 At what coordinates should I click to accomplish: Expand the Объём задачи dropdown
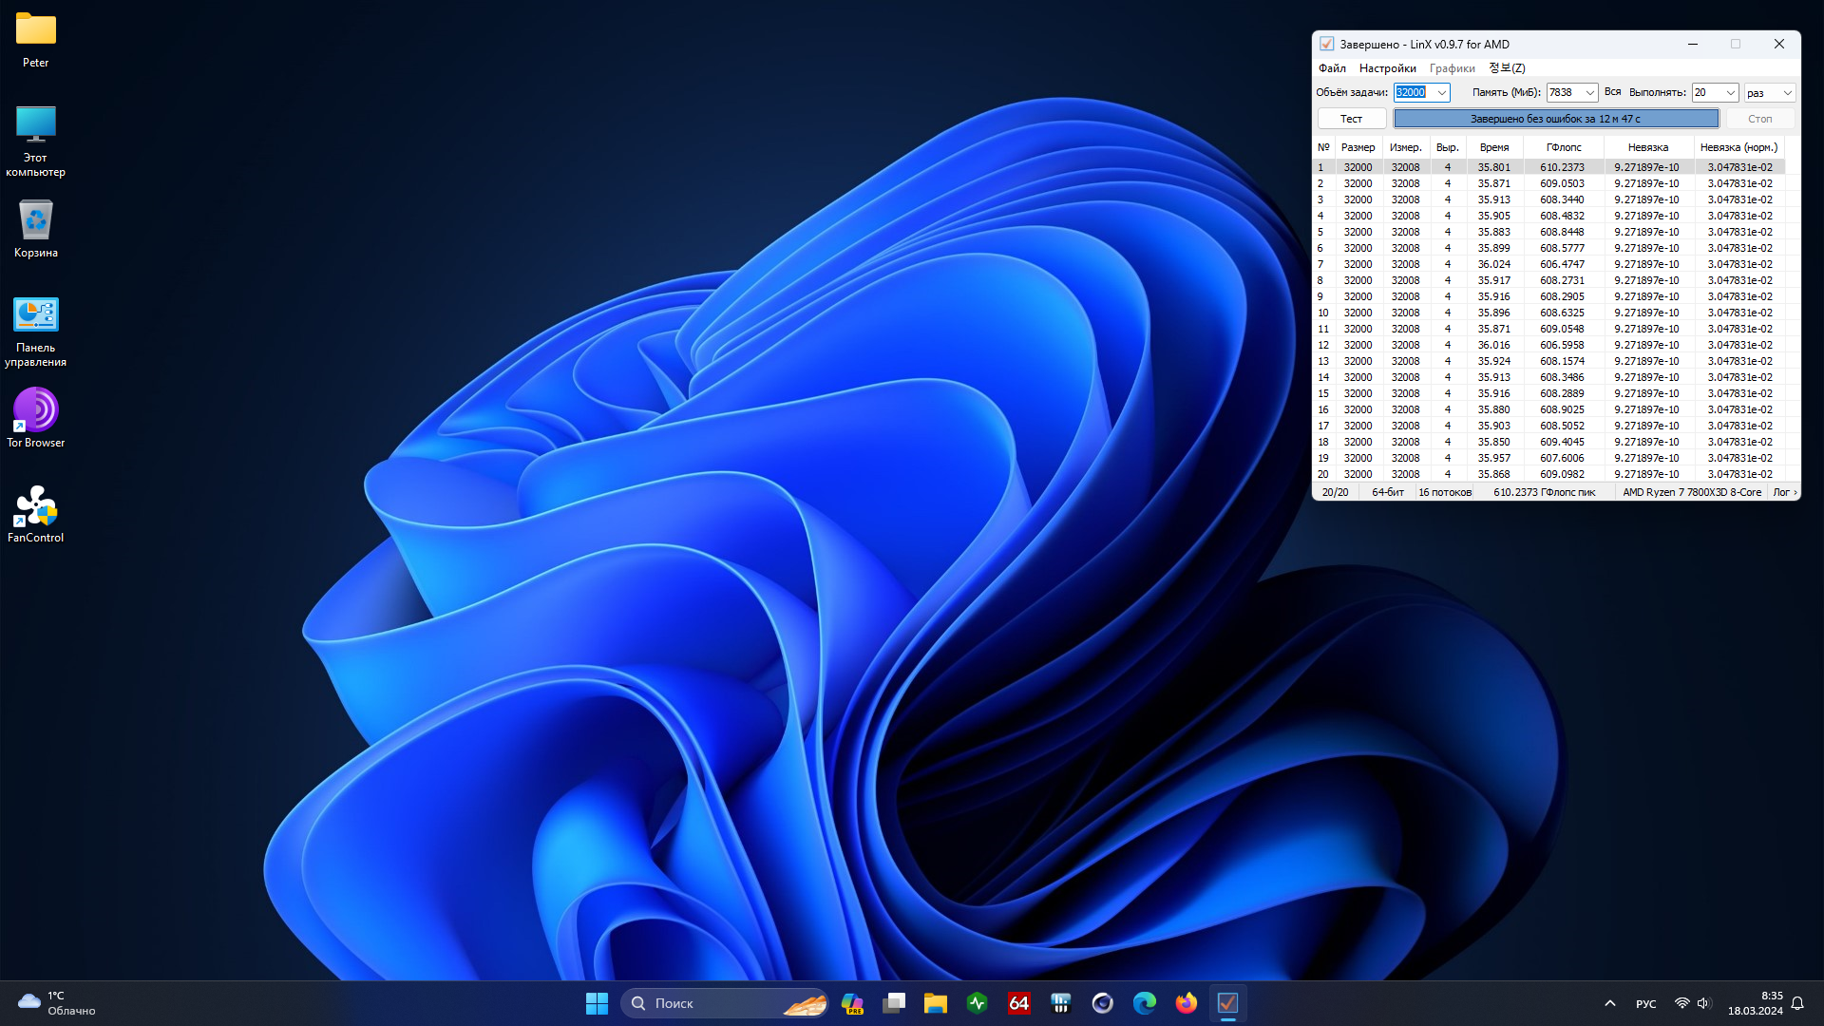[x=1441, y=92]
